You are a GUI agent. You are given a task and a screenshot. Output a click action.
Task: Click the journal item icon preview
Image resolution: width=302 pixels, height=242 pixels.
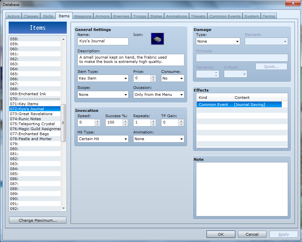[x=157, y=39]
